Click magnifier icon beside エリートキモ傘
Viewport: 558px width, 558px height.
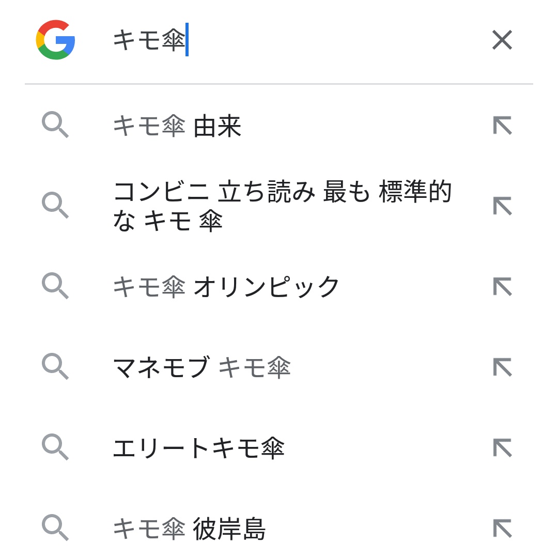pyautogui.click(x=55, y=447)
